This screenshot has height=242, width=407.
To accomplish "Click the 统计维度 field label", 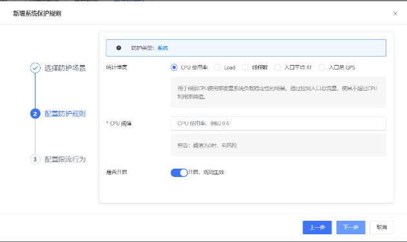I will click(x=117, y=68).
